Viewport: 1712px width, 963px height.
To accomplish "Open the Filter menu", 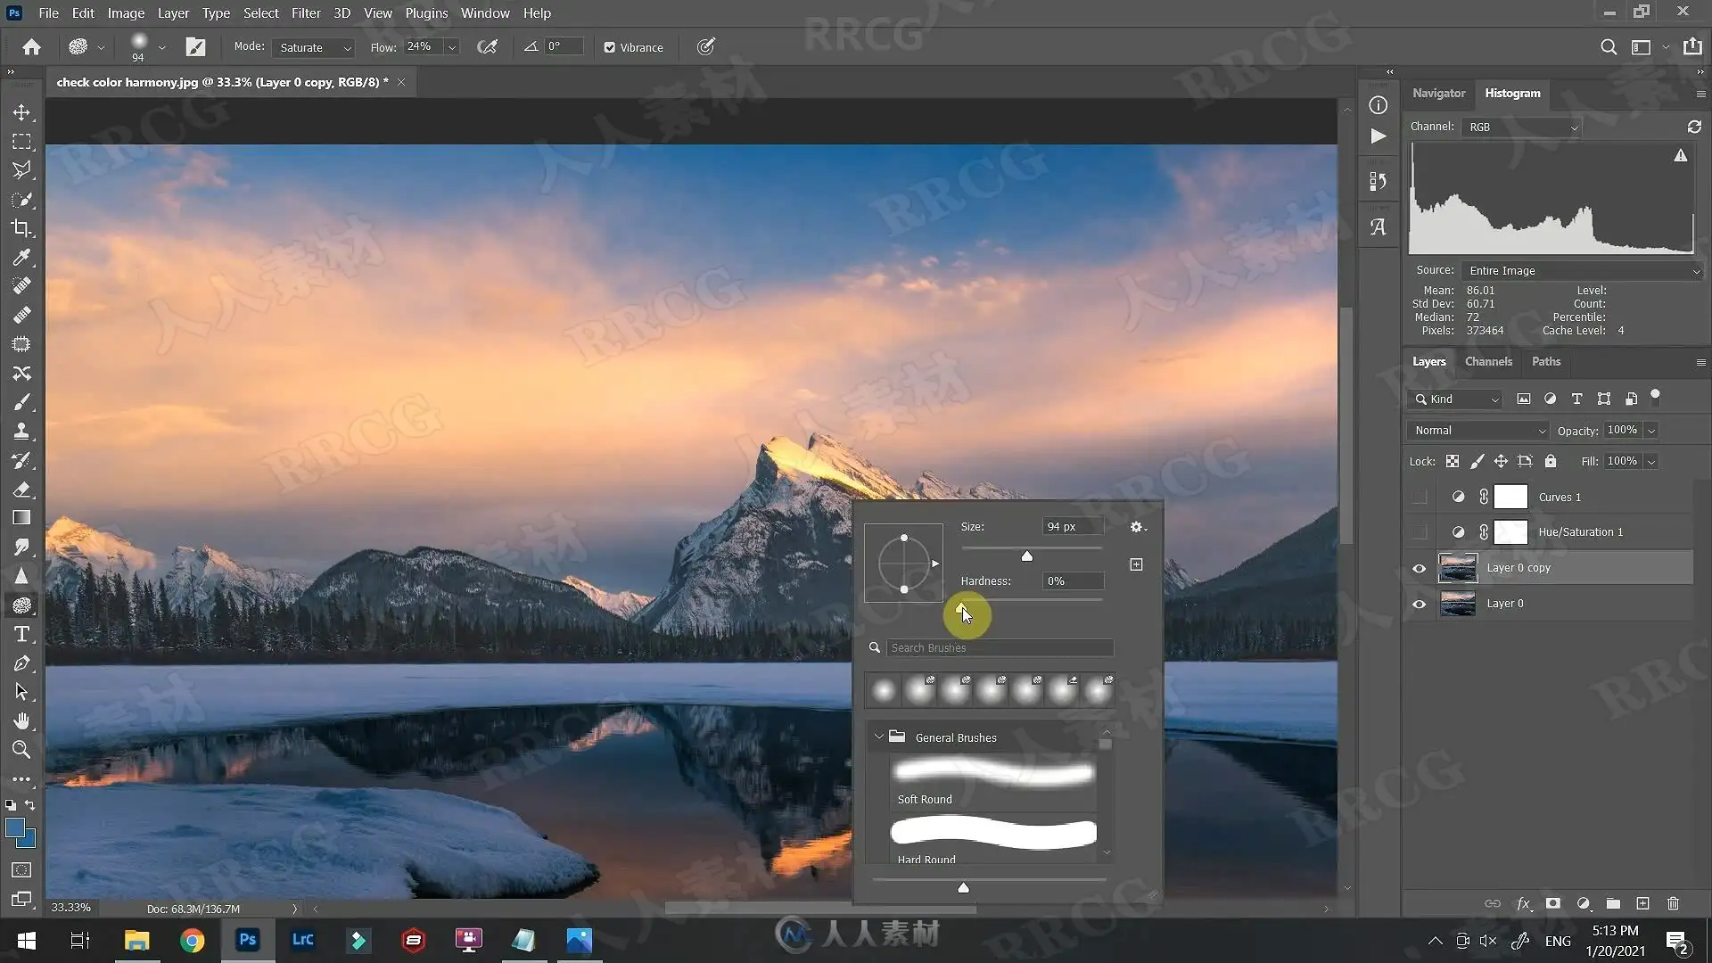I will pos(306,13).
